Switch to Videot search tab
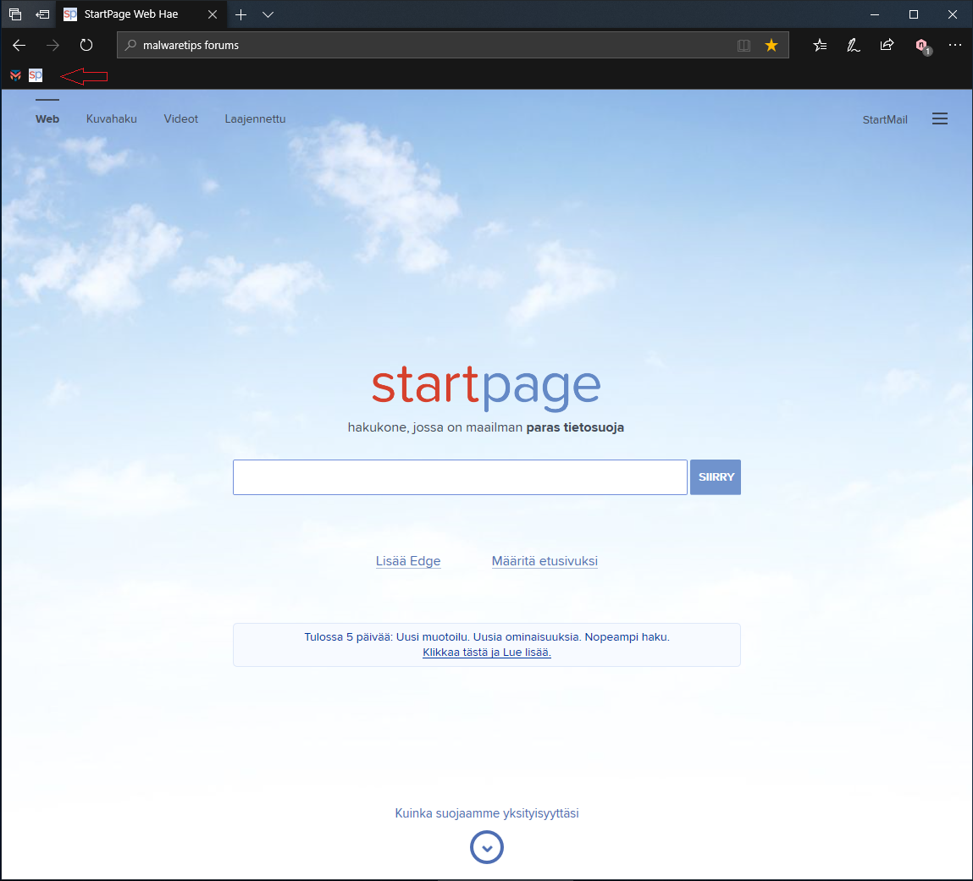Screen dimensions: 973x881 click(180, 119)
